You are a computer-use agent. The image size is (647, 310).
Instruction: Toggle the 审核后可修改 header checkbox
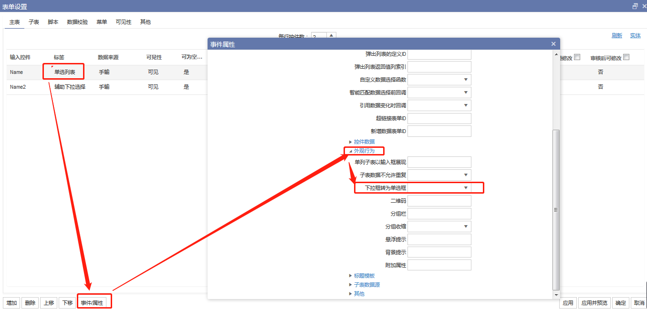click(x=626, y=57)
